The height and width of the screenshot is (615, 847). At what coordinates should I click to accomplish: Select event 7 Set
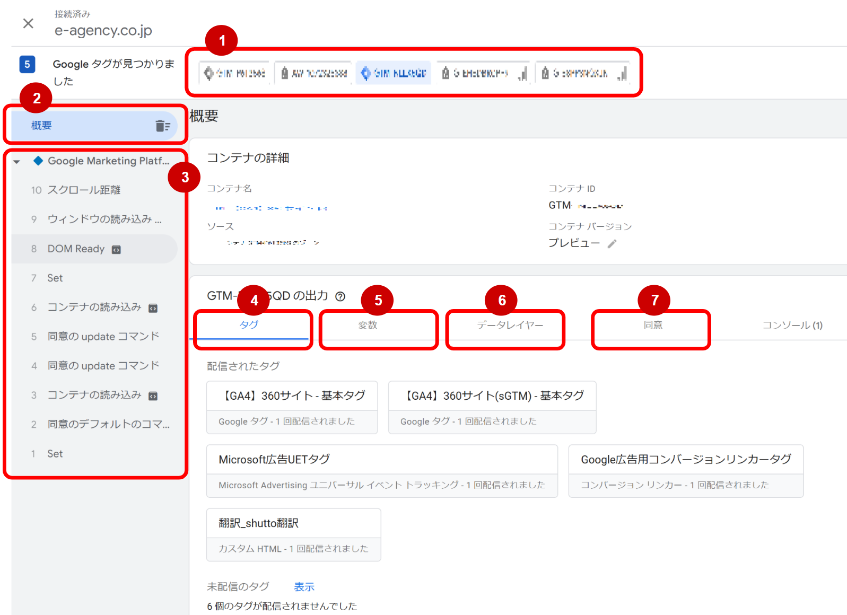click(94, 278)
